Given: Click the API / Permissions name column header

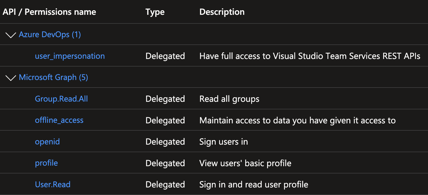Looking at the screenshot, I should coord(49,12).
